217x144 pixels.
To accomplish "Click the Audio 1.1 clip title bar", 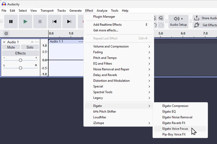I will click(66, 41).
